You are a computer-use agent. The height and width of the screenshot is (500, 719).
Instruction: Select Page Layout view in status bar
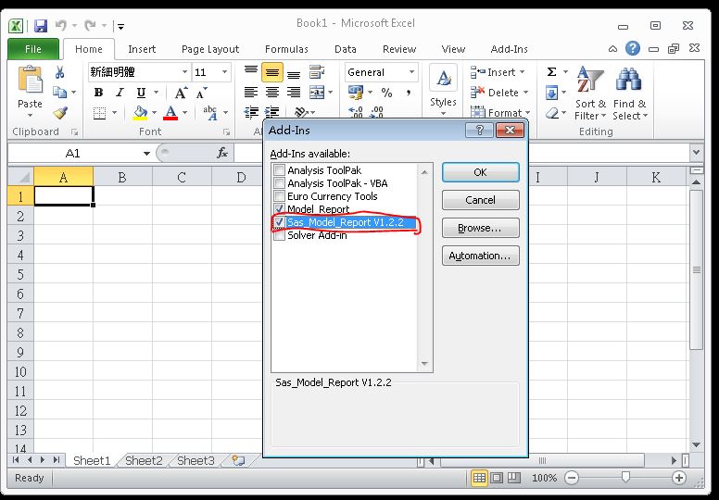[x=497, y=478]
